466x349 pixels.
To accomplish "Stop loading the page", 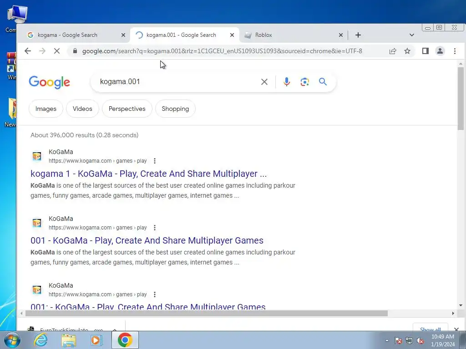I will click(x=57, y=51).
